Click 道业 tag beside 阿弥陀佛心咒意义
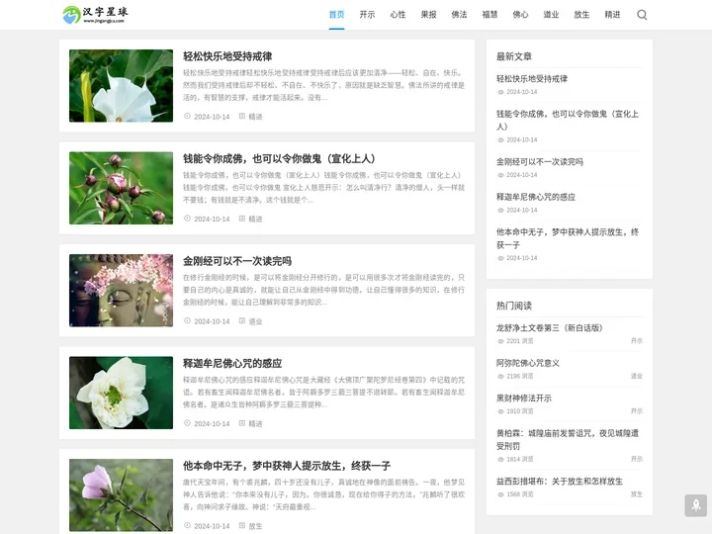 coord(637,376)
